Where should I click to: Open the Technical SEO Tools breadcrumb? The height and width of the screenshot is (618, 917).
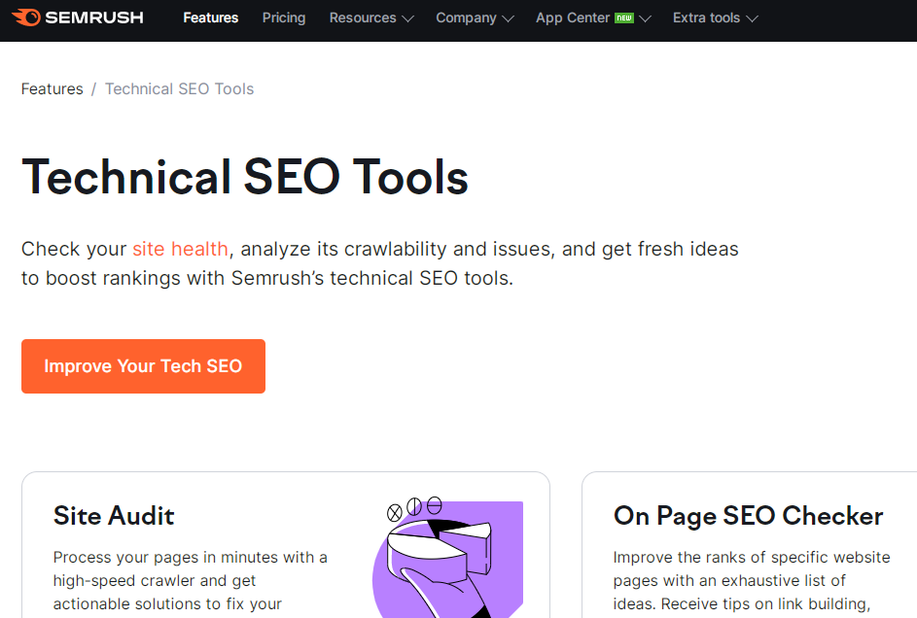179,88
